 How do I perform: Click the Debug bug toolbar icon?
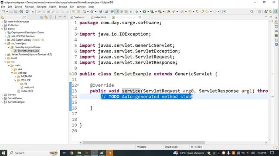[136, 12]
